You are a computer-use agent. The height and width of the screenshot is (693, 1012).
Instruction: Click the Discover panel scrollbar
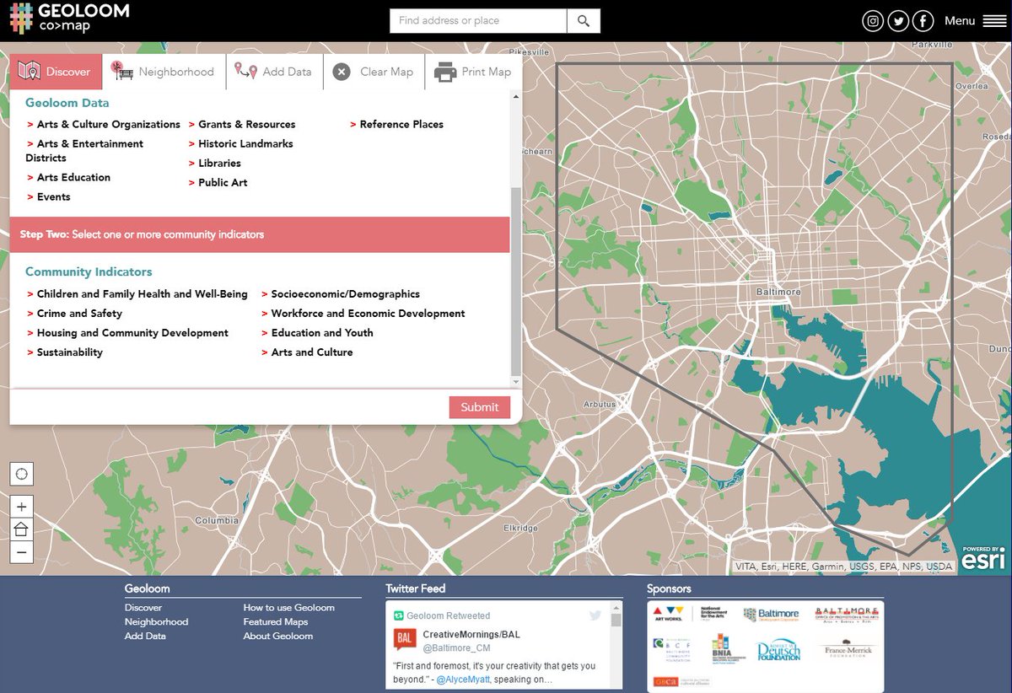(515, 282)
